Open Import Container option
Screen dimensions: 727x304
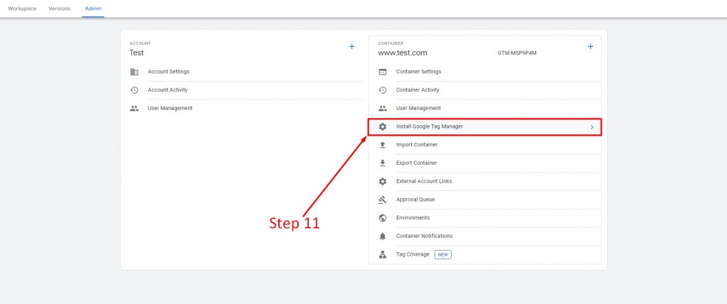(x=416, y=145)
